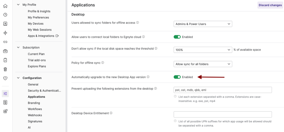Show info for prevent uploading extensions
The image size is (284, 132).
coord(156,89)
